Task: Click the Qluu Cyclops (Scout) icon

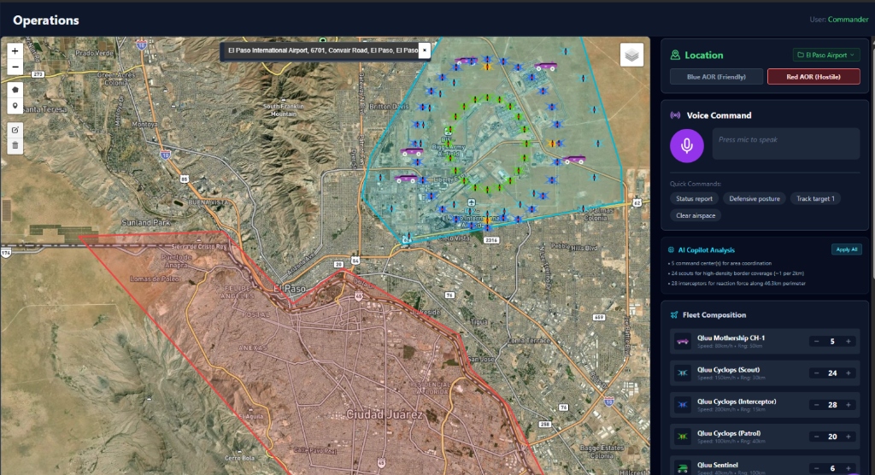Action: pyautogui.click(x=683, y=372)
